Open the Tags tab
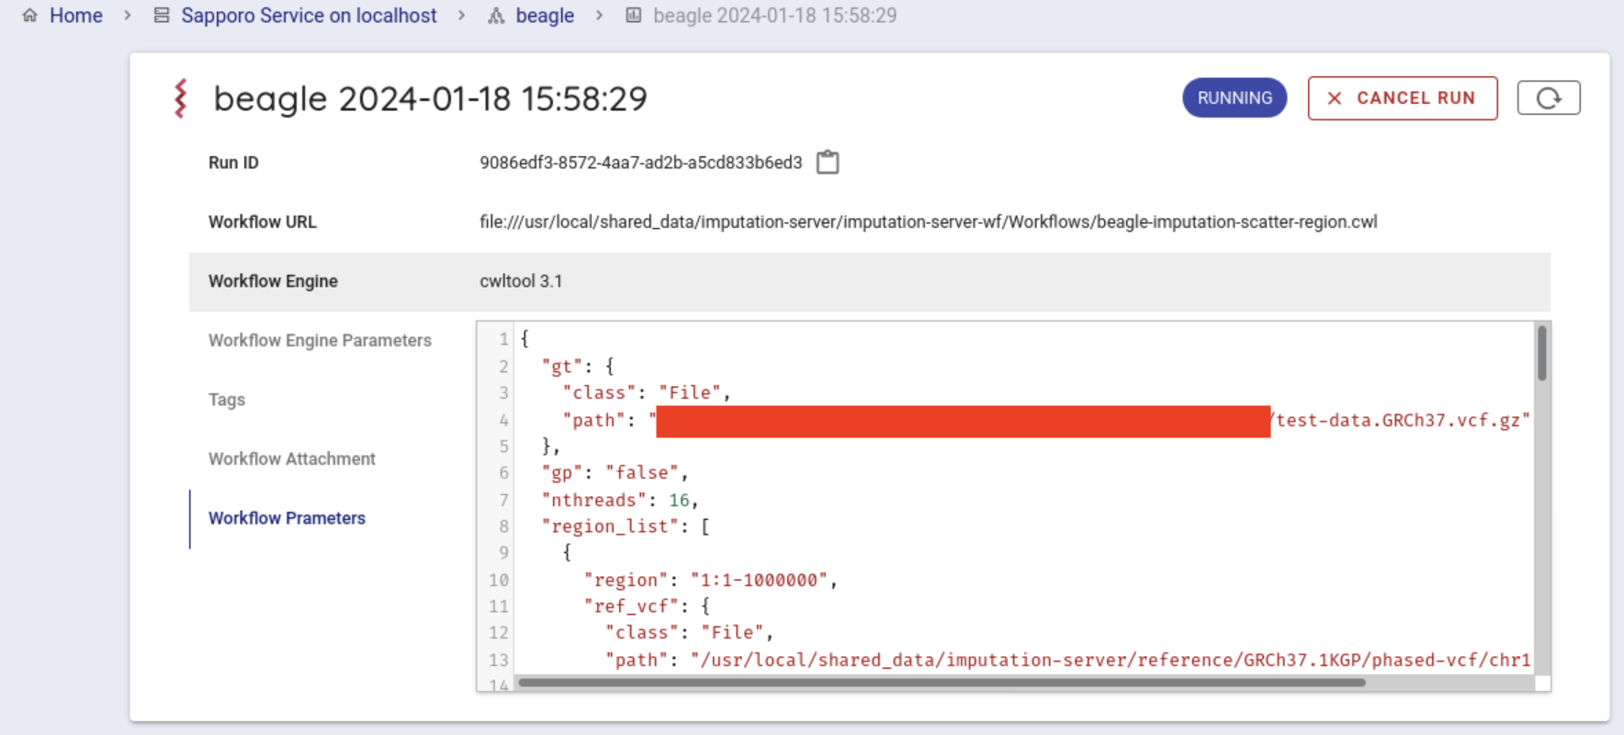This screenshot has width=1624, height=735. click(x=227, y=400)
